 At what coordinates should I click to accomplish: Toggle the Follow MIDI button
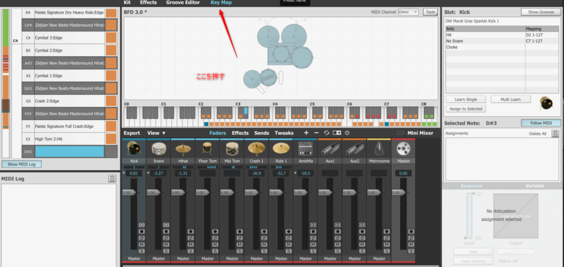coord(541,123)
